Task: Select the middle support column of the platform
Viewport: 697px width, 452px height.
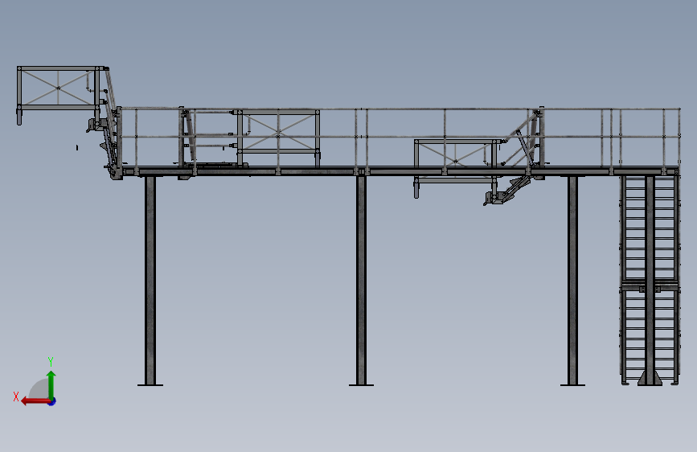Action: (x=361, y=281)
